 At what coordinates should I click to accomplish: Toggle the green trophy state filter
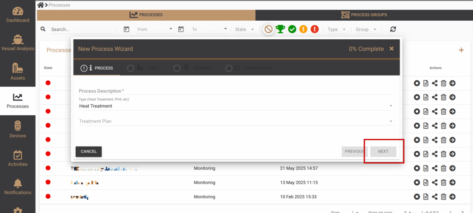tap(280, 29)
